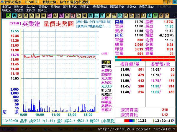Open the cyan 核 toolbar icon
Image resolution: width=177 pixels, height=132 pixels.
[x=120, y=15]
